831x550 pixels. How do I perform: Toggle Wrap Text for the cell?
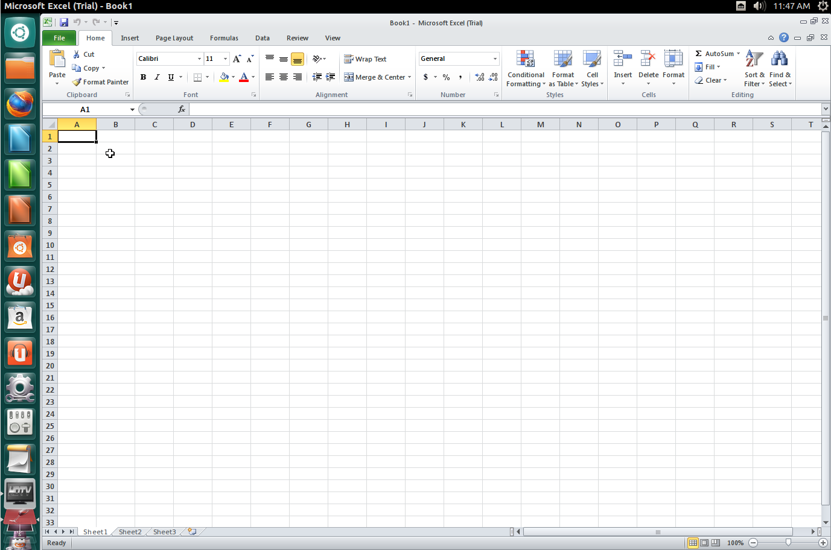tap(365, 59)
